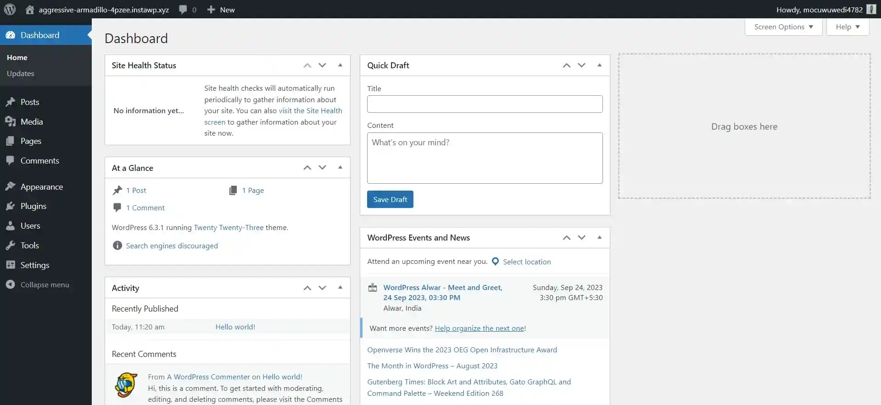Viewport: 881px width, 405px height.
Task: Open the Settings menu label
Action: [35, 265]
